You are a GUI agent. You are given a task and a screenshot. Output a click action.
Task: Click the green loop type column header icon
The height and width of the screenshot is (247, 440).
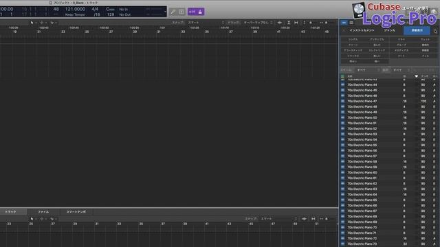coord(342,76)
